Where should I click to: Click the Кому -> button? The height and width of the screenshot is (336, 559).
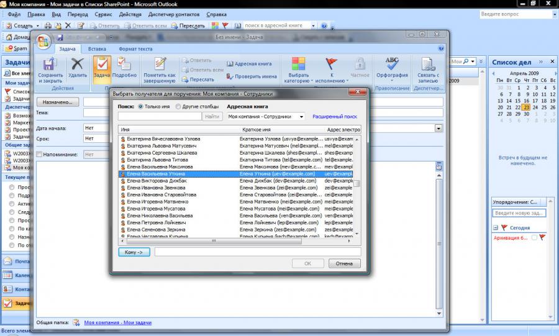pos(134,252)
